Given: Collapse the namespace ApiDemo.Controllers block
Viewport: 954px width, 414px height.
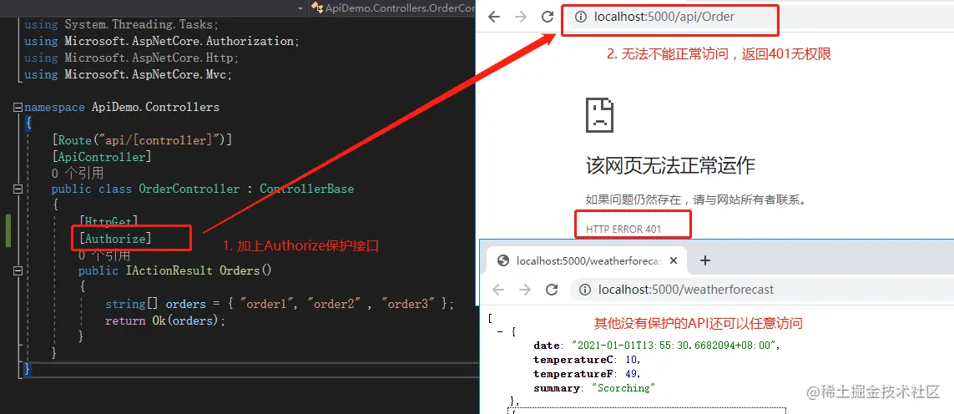Looking at the screenshot, I should (17, 107).
